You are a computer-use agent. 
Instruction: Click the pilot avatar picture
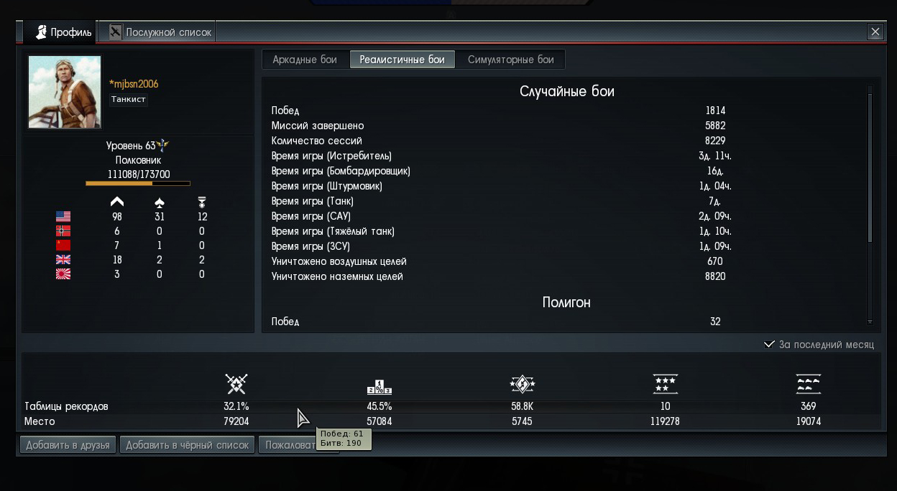click(65, 92)
